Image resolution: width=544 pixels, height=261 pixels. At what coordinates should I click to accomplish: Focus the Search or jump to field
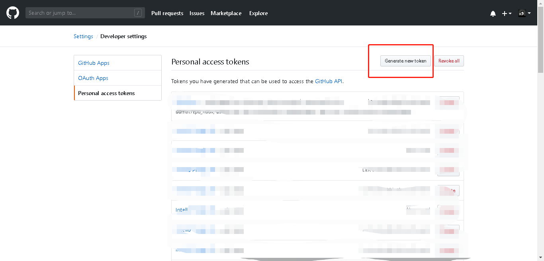[x=80, y=13]
